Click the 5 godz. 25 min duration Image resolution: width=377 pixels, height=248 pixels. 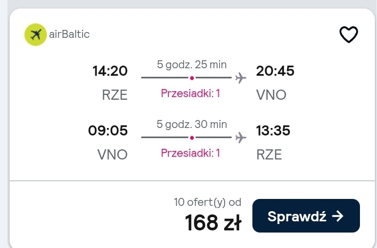coord(192,65)
